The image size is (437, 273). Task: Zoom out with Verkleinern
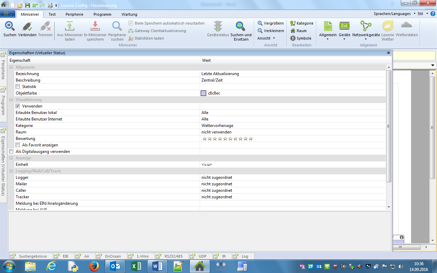pyautogui.click(x=270, y=31)
